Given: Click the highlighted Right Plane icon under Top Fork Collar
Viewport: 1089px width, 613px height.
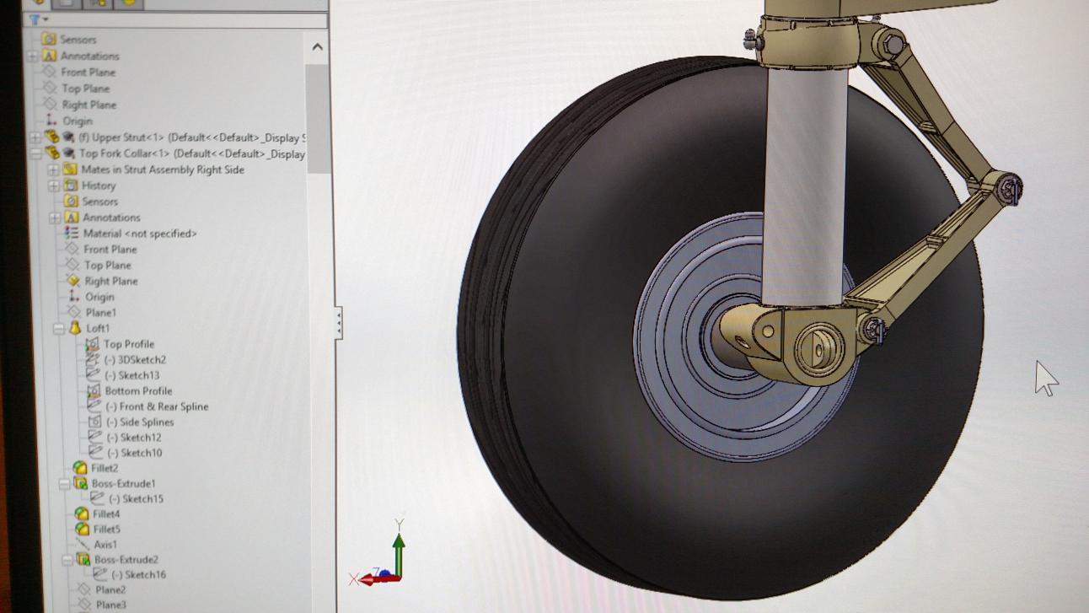Looking at the screenshot, I should point(72,281).
